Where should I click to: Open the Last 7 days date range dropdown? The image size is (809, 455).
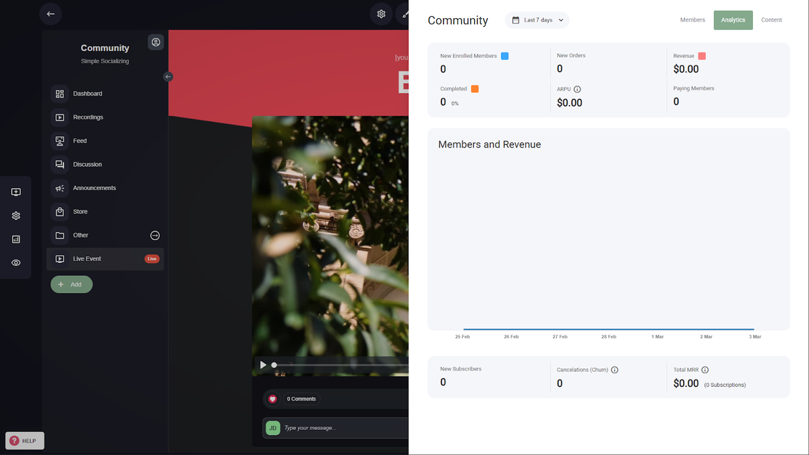pos(537,20)
